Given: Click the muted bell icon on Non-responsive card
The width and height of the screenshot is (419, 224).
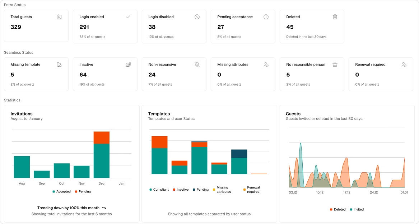Looking at the screenshot, I should pos(197,65).
